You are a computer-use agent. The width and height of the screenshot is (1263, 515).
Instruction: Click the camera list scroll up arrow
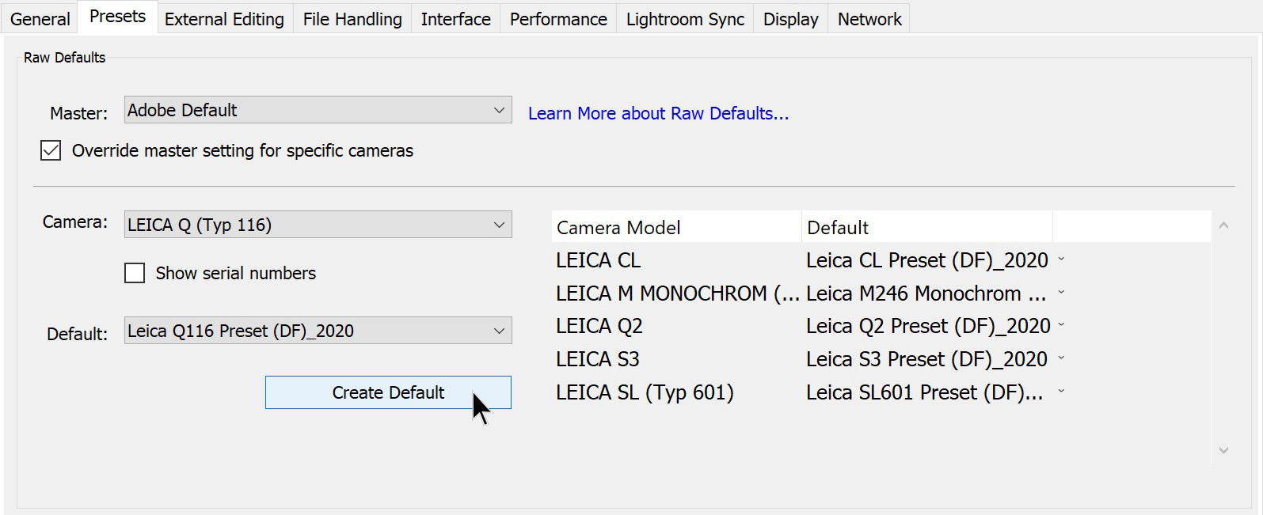coord(1223,226)
